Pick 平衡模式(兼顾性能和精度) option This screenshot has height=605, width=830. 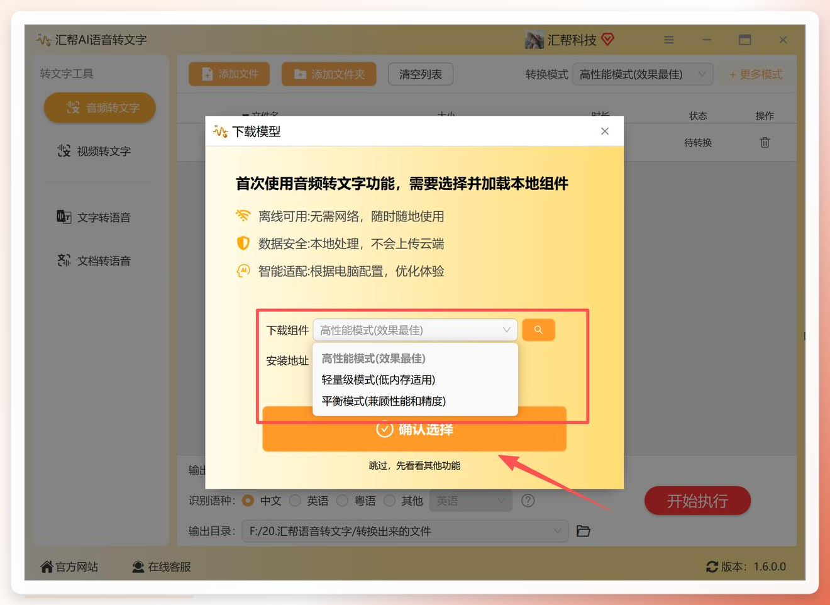point(415,401)
